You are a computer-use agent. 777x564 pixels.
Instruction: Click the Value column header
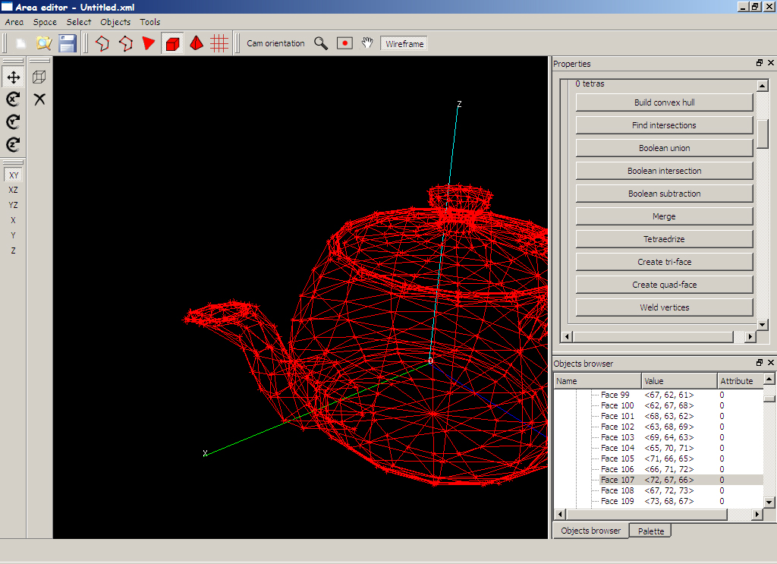pos(679,381)
